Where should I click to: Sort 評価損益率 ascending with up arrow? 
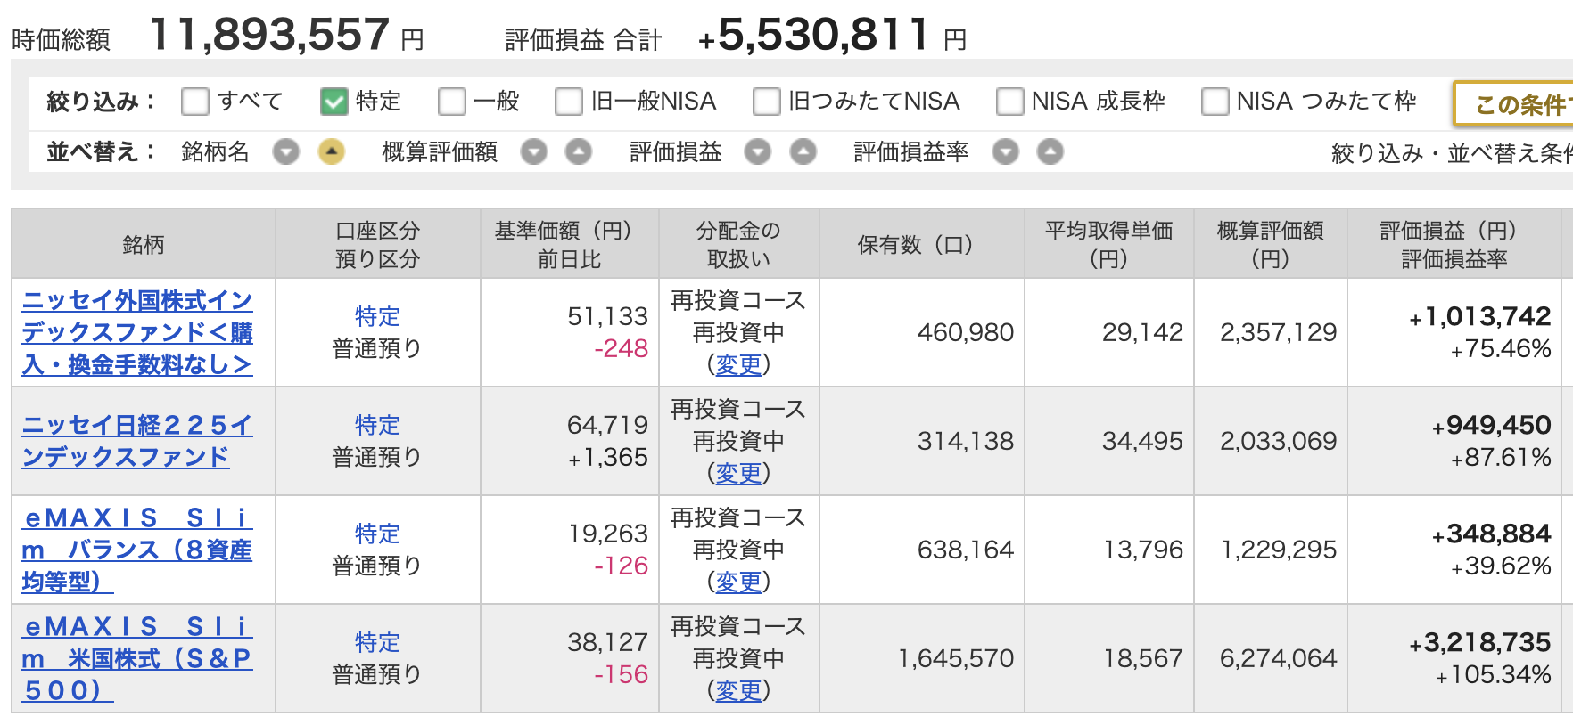(x=1050, y=152)
